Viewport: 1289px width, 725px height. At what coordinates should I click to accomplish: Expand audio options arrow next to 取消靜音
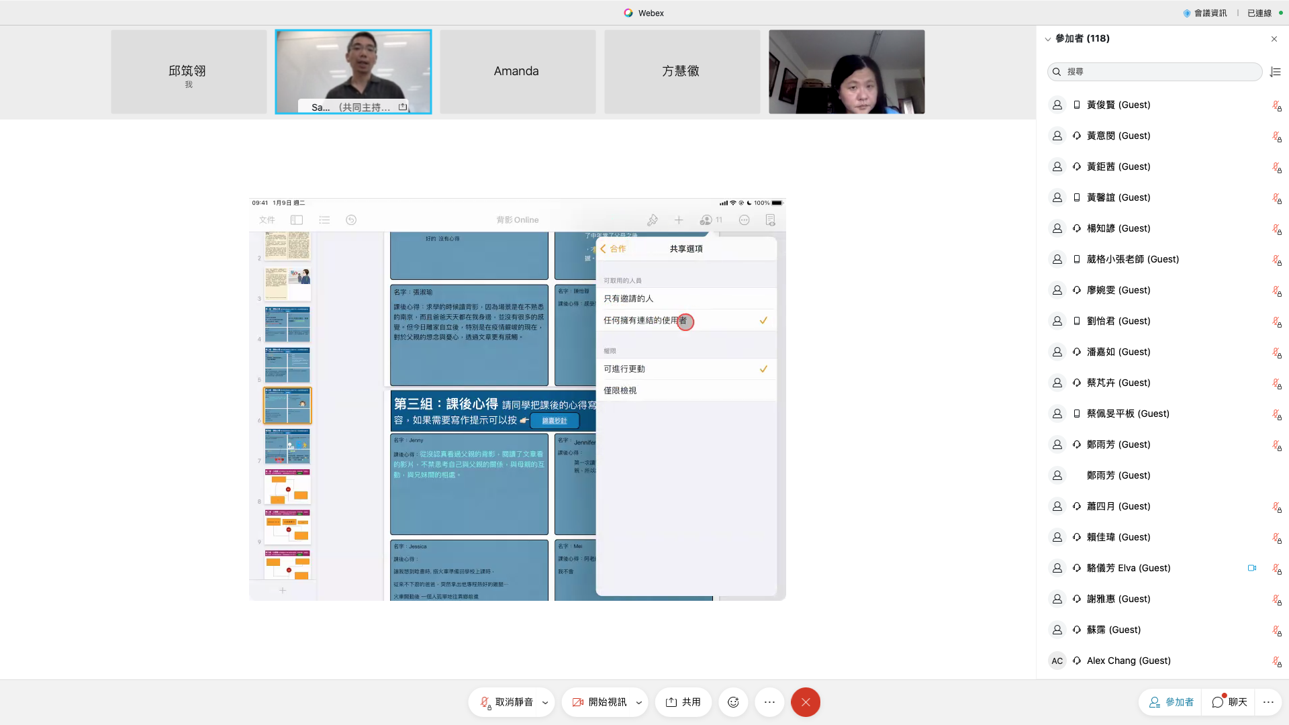coord(545,703)
